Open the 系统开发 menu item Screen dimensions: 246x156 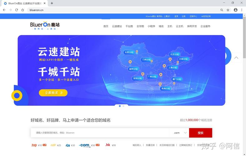pyautogui.click(x=192, y=26)
